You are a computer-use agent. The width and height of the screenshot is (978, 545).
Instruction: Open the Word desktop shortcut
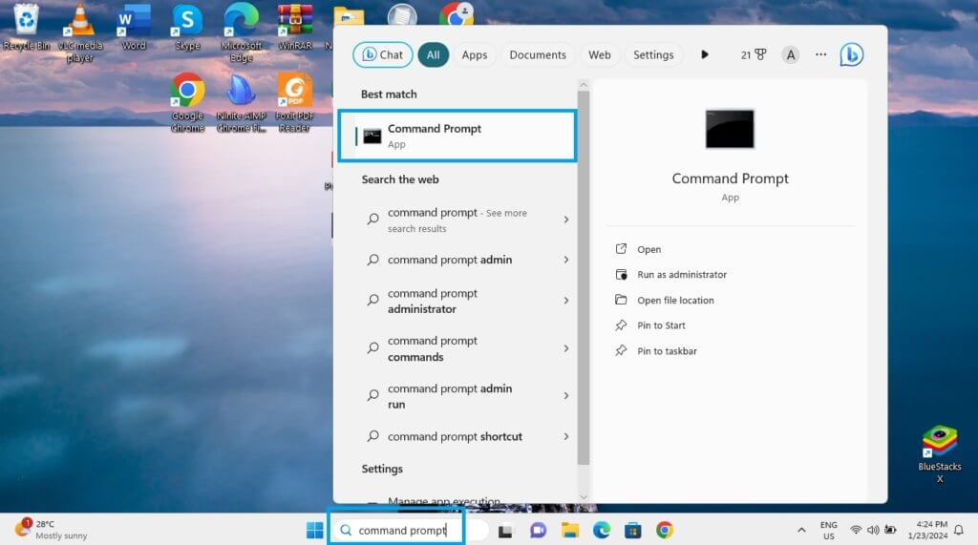pos(134,28)
